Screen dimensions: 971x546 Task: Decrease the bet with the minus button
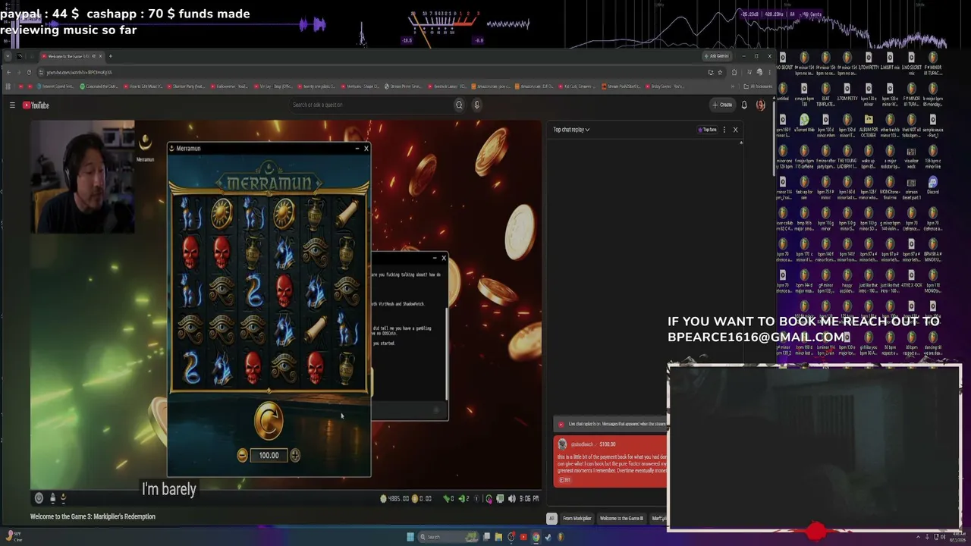[242, 455]
